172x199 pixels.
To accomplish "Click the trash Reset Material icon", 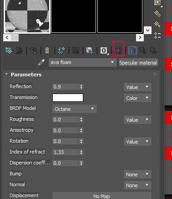I will 47,50.
